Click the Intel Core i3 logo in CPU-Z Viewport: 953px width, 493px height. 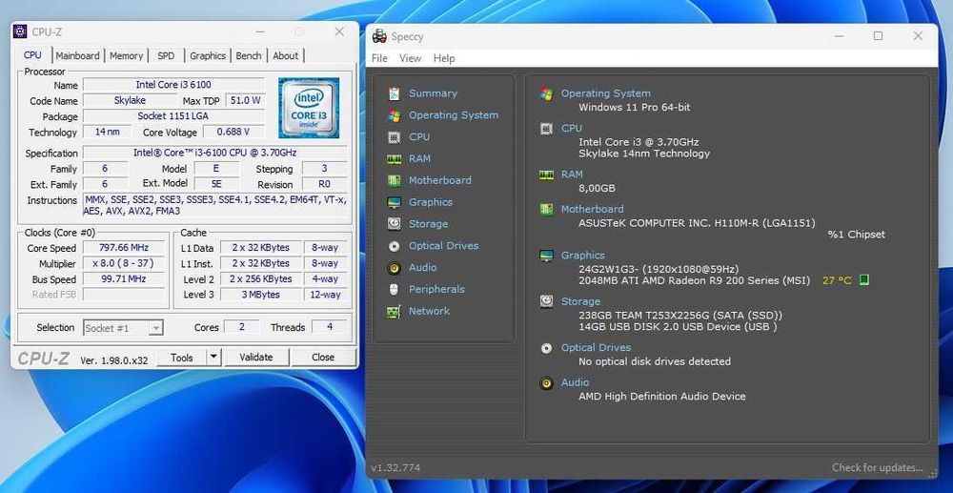[x=309, y=108]
